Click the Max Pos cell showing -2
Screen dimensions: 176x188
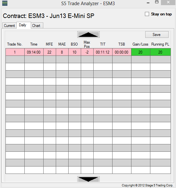pyautogui.click(x=87, y=52)
